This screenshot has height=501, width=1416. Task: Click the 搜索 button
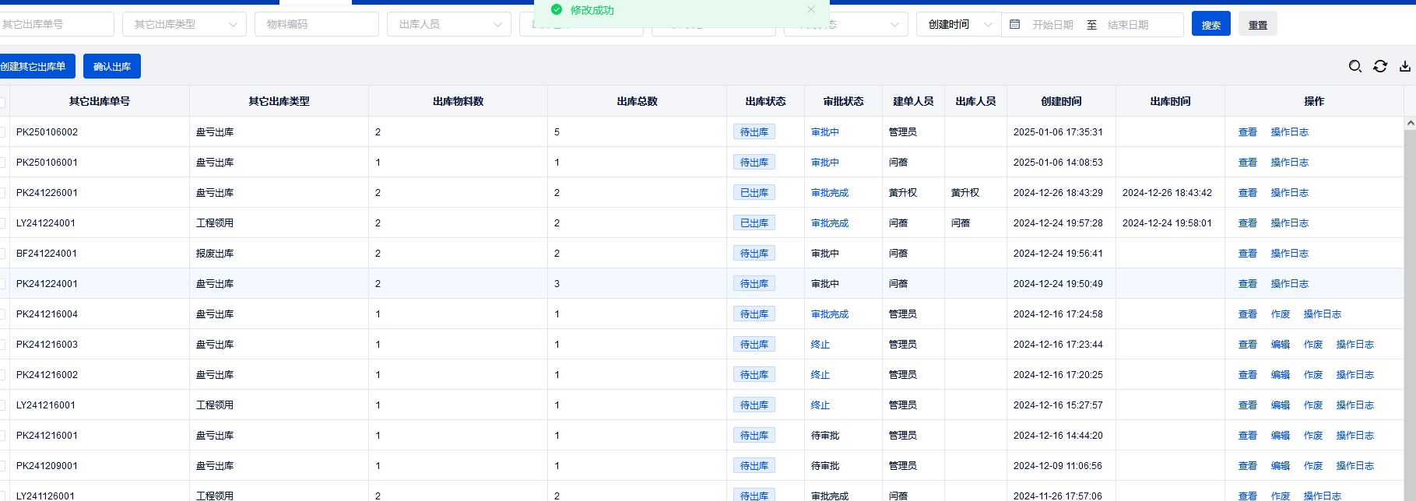pyautogui.click(x=1210, y=25)
